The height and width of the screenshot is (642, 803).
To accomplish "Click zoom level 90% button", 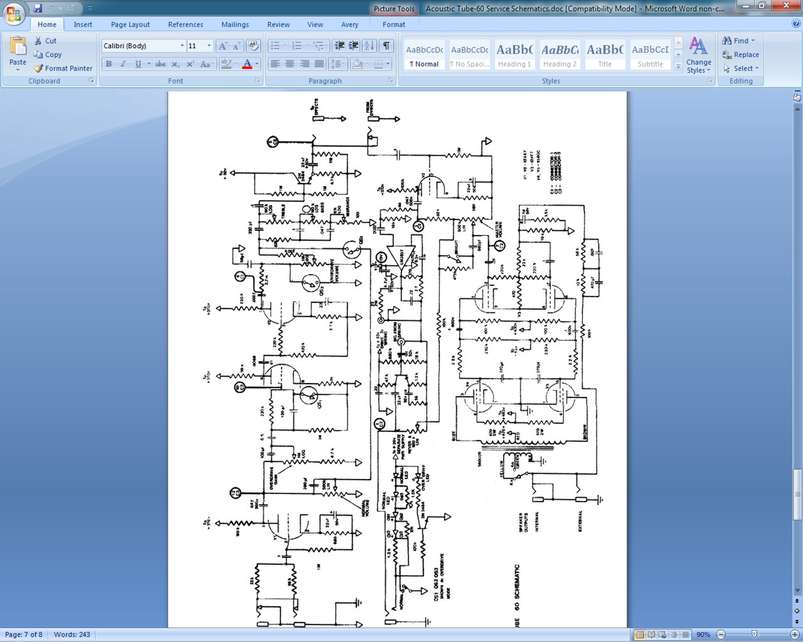I will (703, 634).
